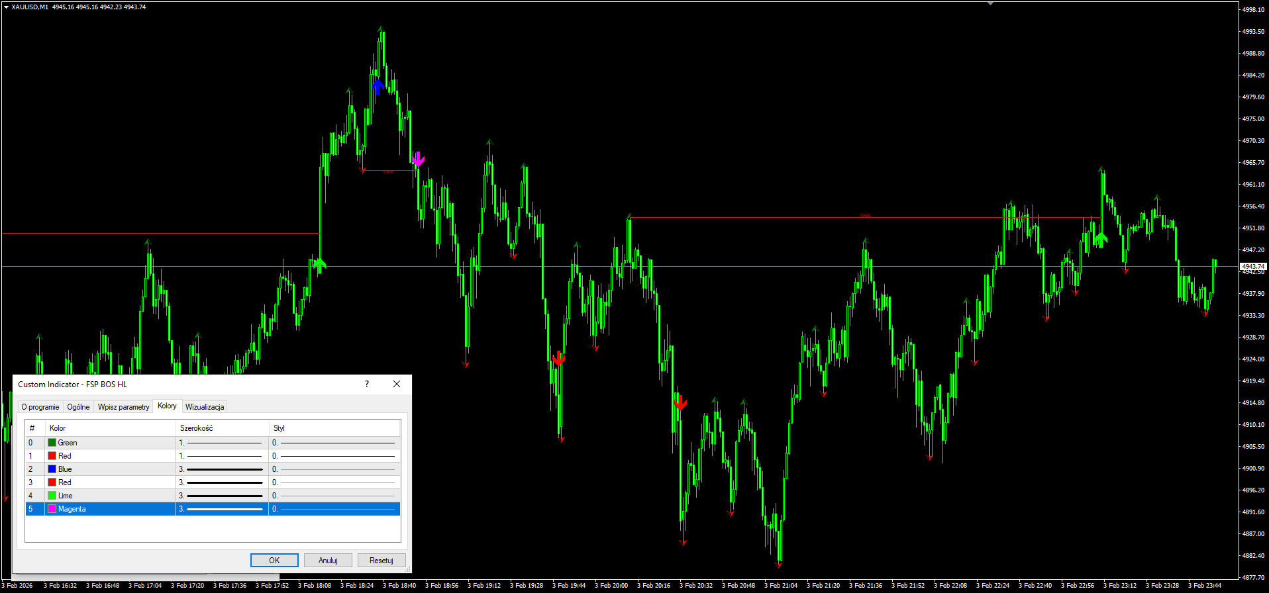Click the Szerokość column header

coord(196,428)
